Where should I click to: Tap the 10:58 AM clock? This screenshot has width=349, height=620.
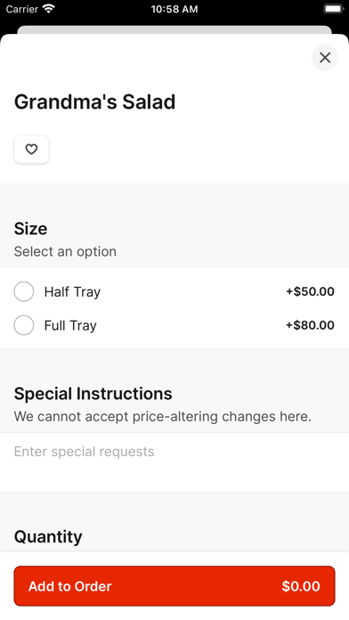click(x=174, y=9)
